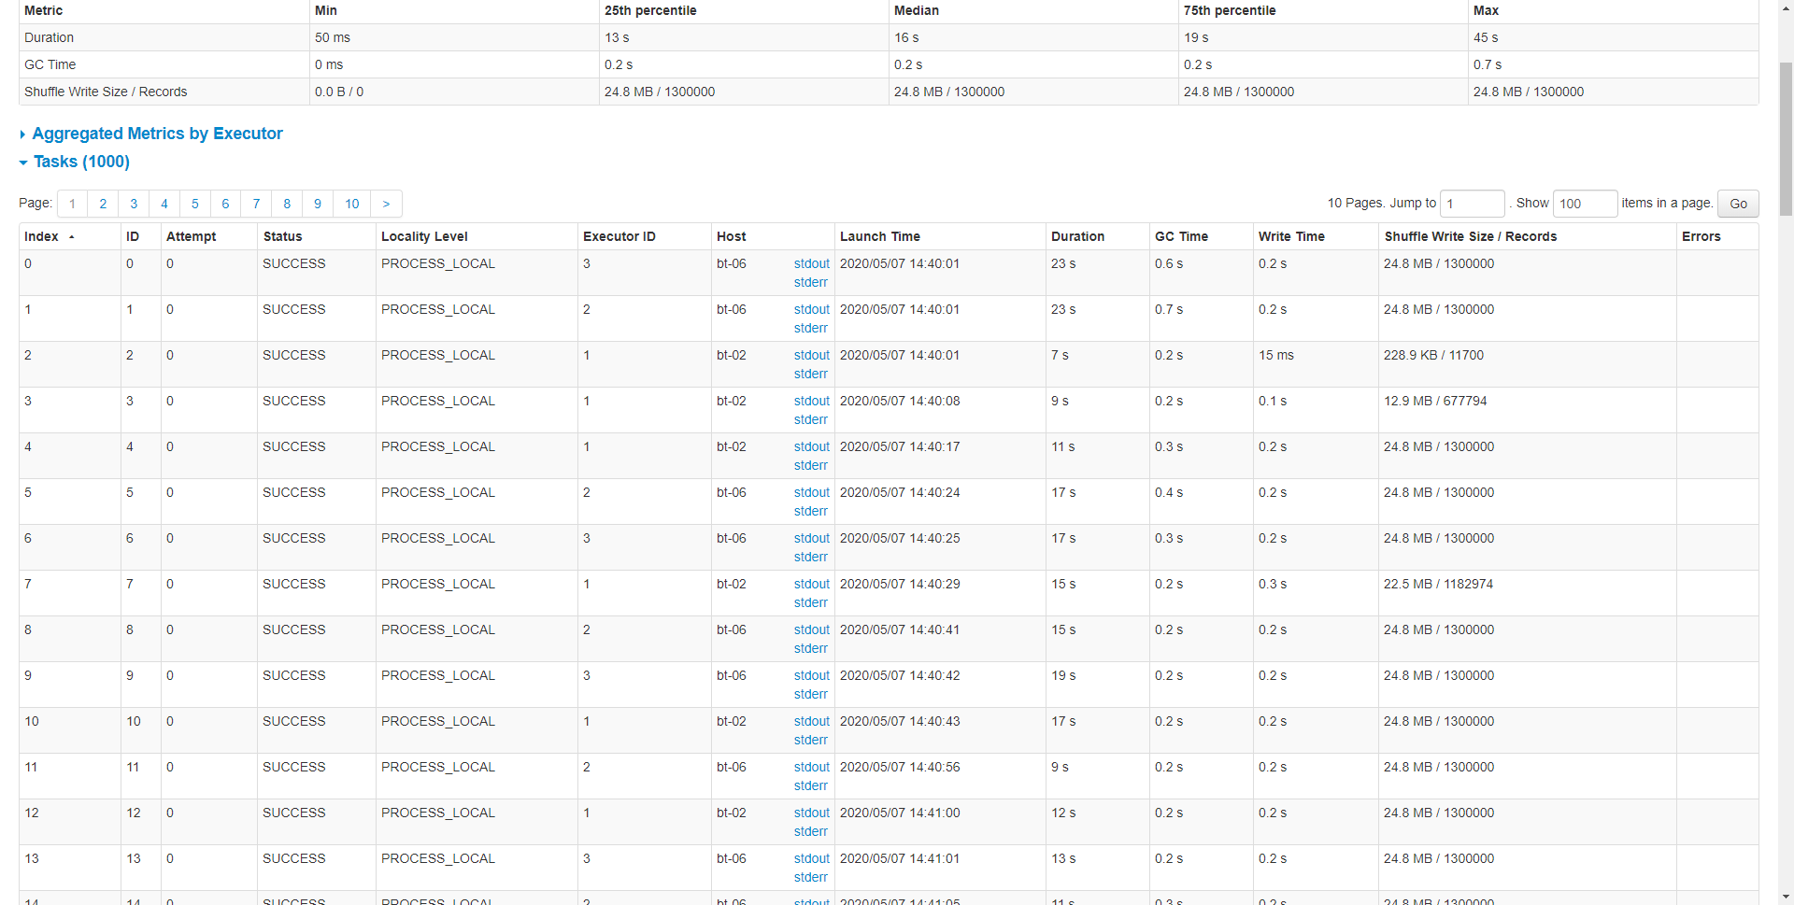Image resolution: width=1794 pixels, height=905 pixels.
Task: Click the Go button
Action: point(1738,204)
